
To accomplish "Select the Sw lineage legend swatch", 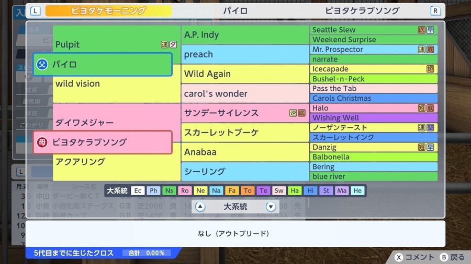I will (x=279, y=190).
